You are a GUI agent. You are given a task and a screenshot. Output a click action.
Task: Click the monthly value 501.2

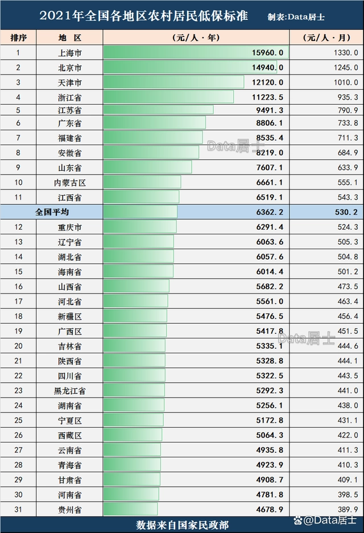(x=348, y=271)
